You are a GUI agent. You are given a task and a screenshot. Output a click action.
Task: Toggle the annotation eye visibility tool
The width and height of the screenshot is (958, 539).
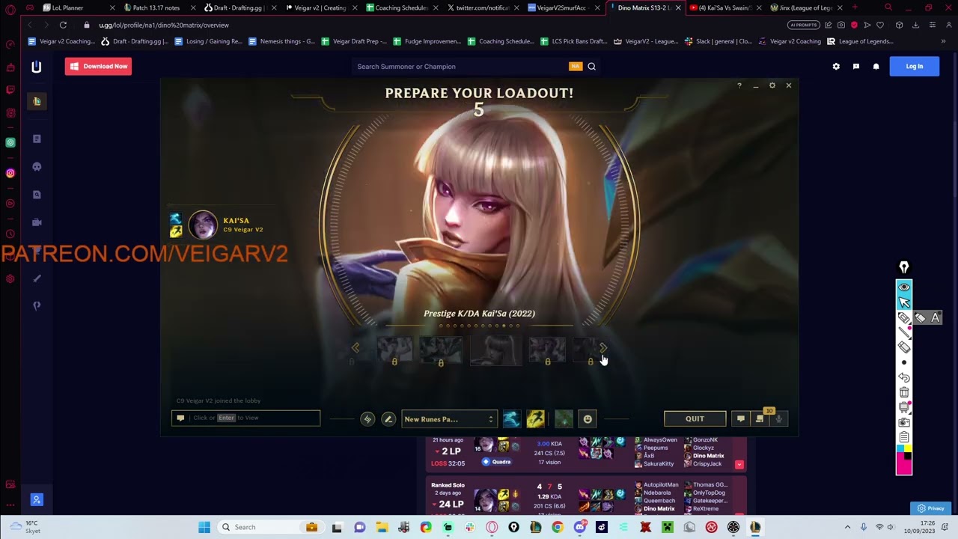click(x=904, y=287)
